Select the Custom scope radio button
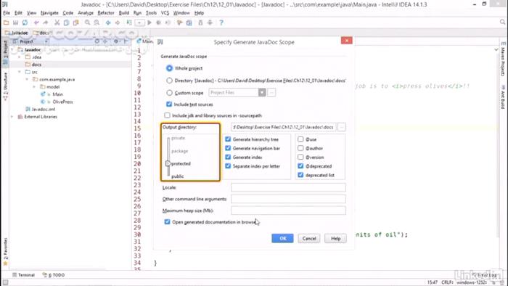The image size is (508, 286). pos(169,93)
